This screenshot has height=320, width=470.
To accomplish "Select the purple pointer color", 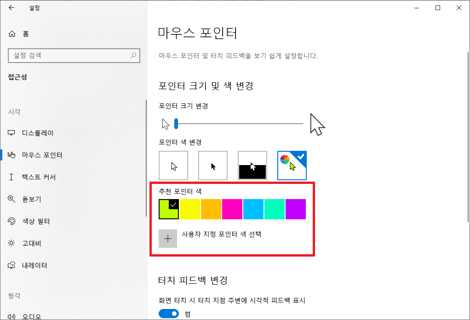I will pyautogui.click(x=296, y=209).
